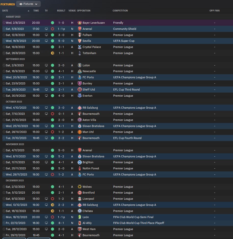233x239 pixels.
Task: Select the October 2023 month header
Action: tap(14, 102)
